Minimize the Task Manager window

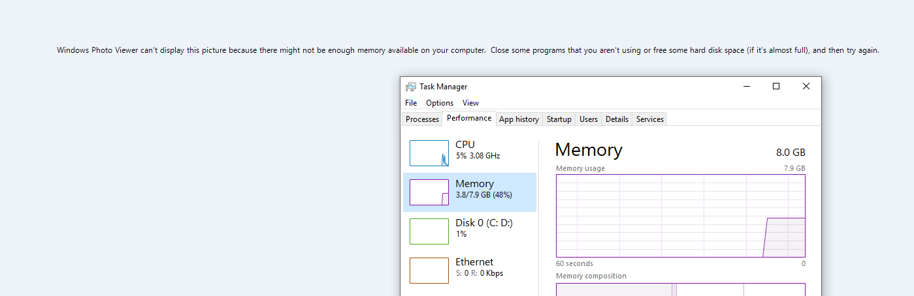746,86
